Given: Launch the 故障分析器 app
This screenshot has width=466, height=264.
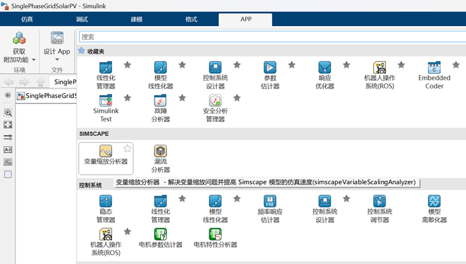Looking at the screenshot, I should point(160,109).
